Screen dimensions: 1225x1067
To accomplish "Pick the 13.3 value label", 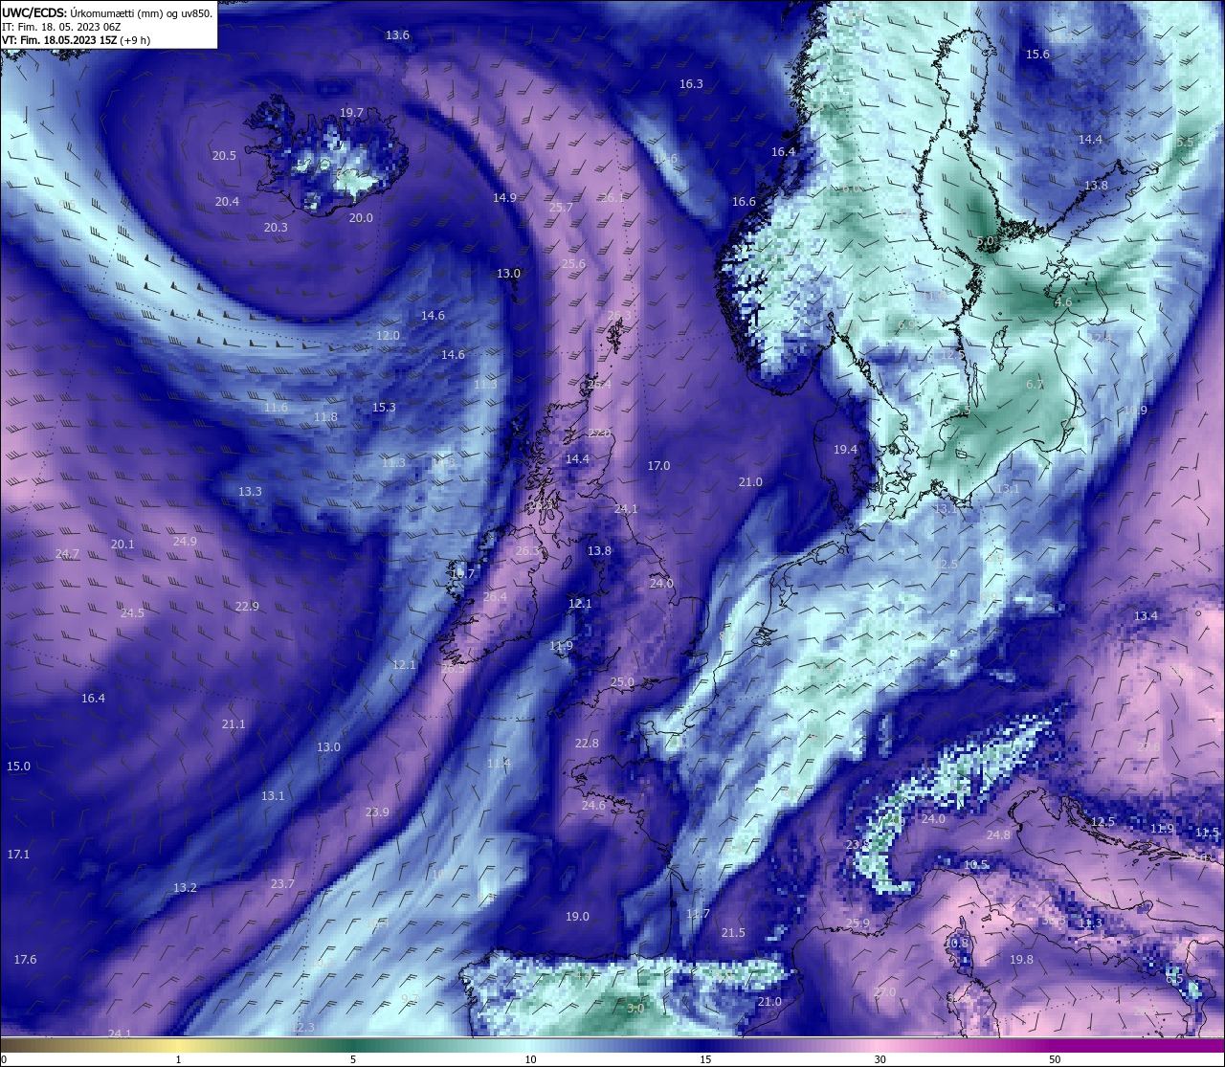I will click(250, 492).
